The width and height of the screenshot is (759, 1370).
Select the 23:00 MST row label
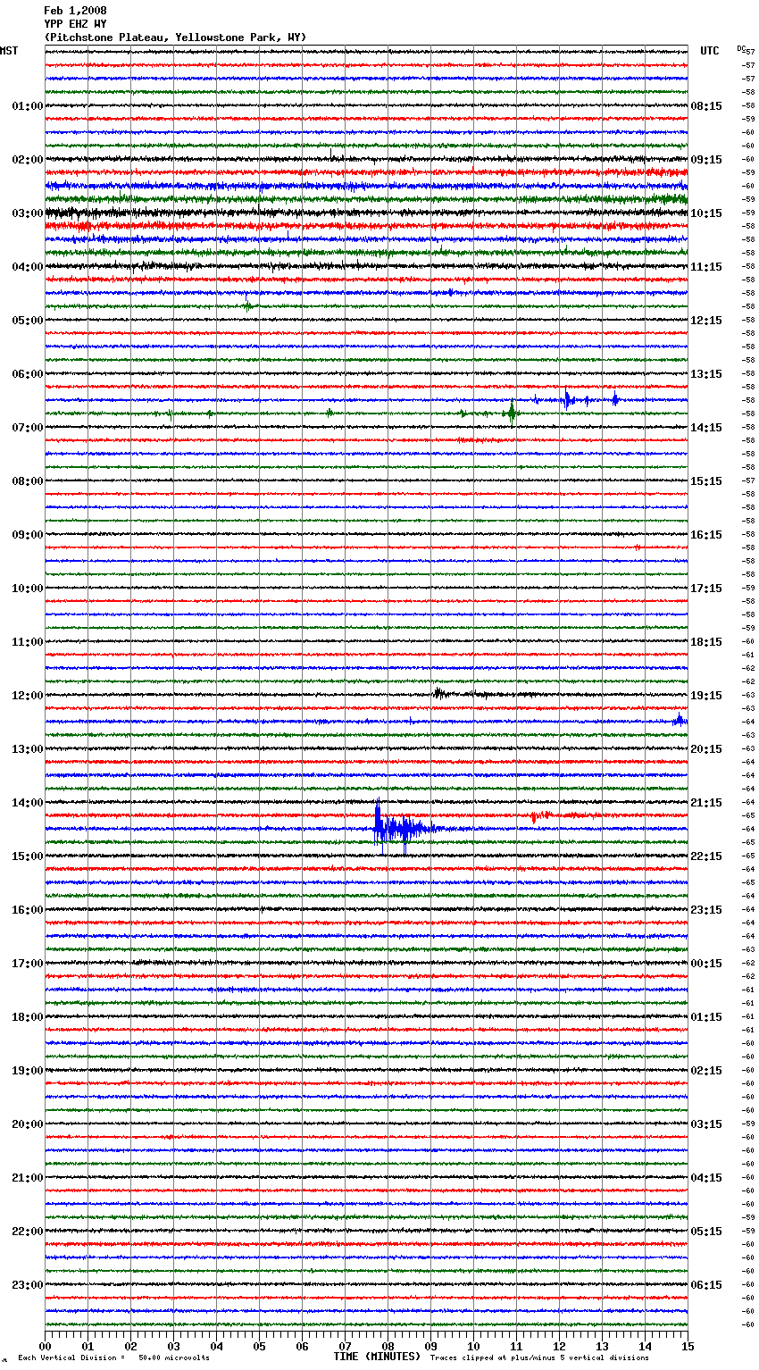coord(28,1285)
